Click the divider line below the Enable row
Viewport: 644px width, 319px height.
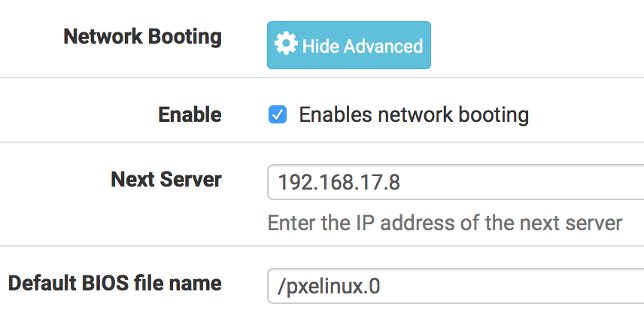click(x=322, y=141)
